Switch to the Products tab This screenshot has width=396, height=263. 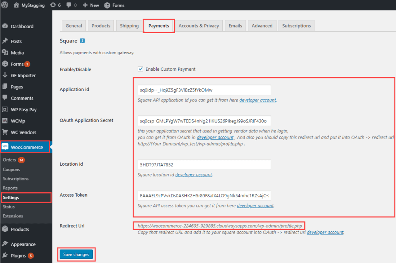(x=101, y=26)
